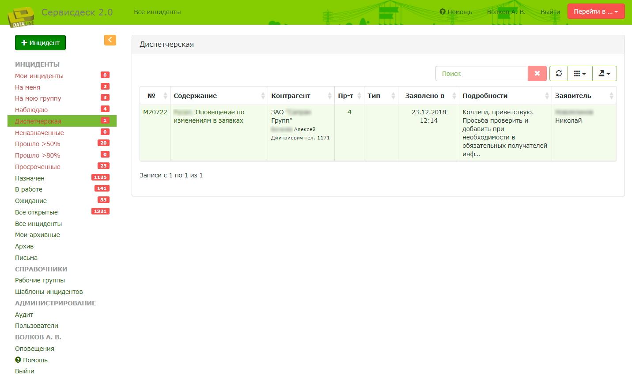Open 'Письма' in the sidebar
632x391 pixels.
tap(26, 258)
